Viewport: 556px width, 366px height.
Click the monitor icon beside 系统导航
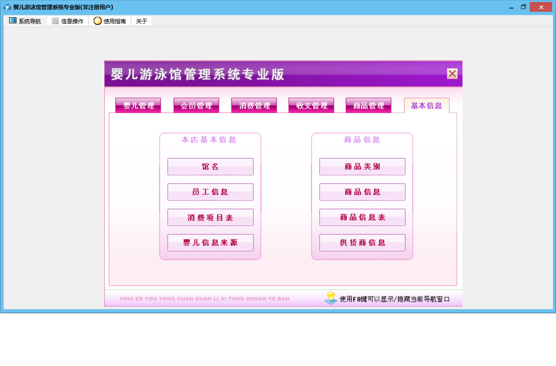click(x=13, y=21)
